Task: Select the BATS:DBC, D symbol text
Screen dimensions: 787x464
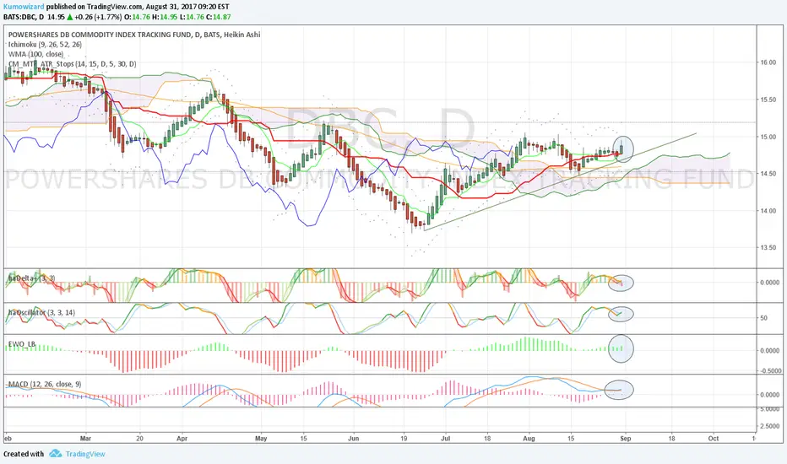Action: [x=24, y=17]
